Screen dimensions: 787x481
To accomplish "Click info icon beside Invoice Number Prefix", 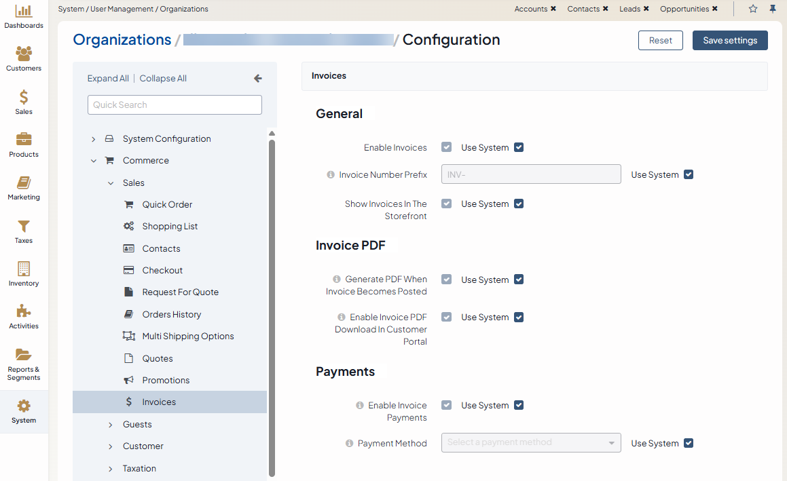I will (331, 174).
